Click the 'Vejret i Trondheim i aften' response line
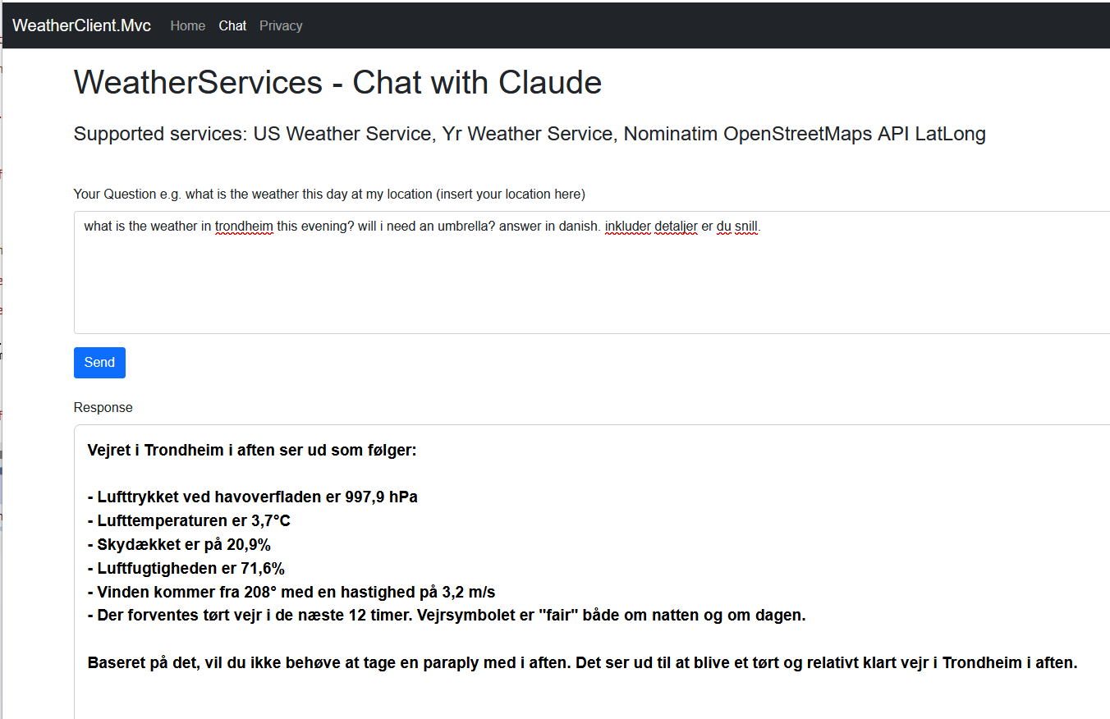Screen dimensions: 1110x719 252,451
